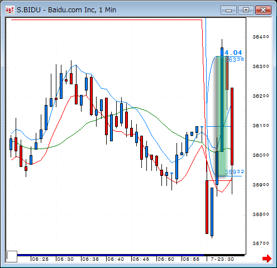Image resolution: width=277 pixels, height=268 pixels.
Task: Click the 05:45 time axis label
Action: (x=141, y=259)
